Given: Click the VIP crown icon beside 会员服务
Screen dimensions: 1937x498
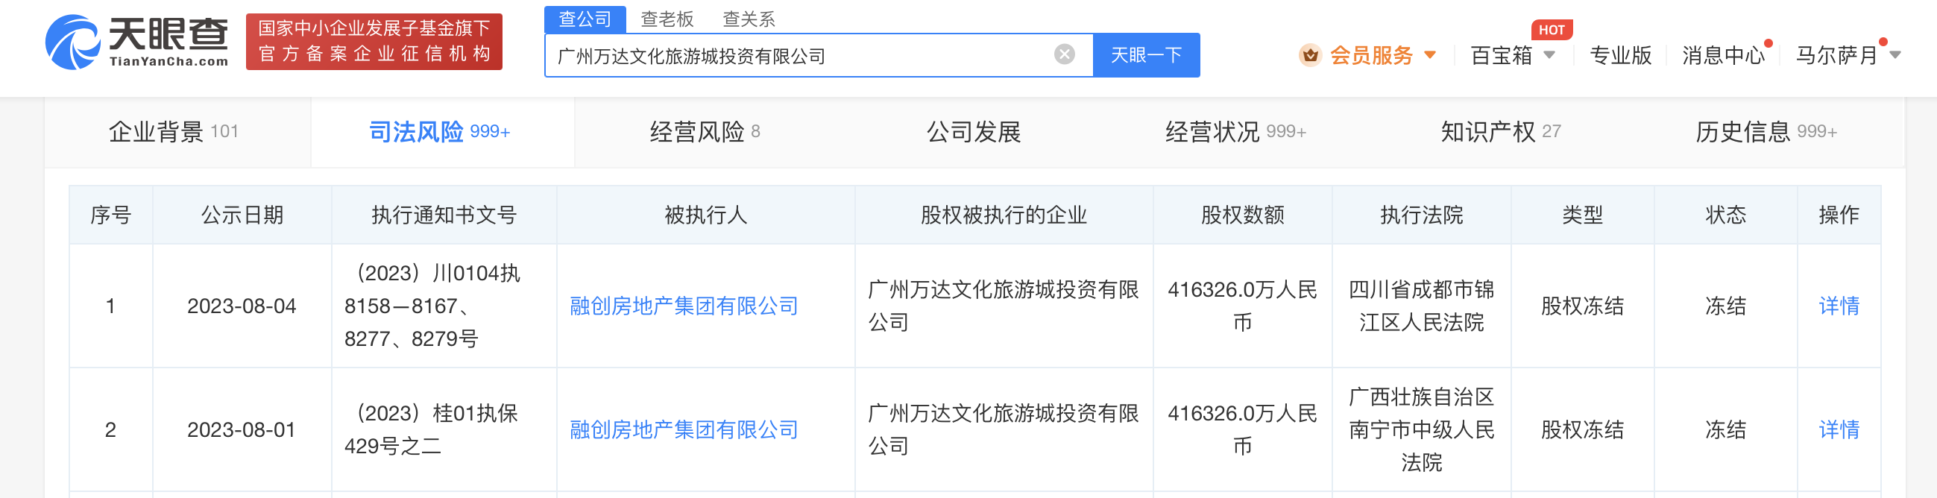Looking at the screenshot, I should pyautogui.click(x=1310, y=55).
